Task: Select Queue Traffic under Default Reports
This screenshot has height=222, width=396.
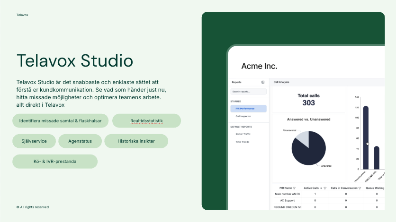Action: pyautogui.click(x=243, y=135)
